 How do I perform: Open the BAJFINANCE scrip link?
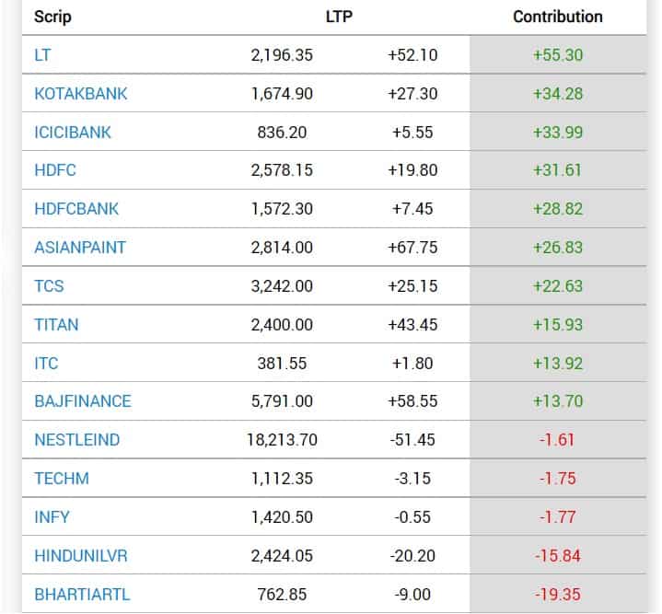coord(83,400)
